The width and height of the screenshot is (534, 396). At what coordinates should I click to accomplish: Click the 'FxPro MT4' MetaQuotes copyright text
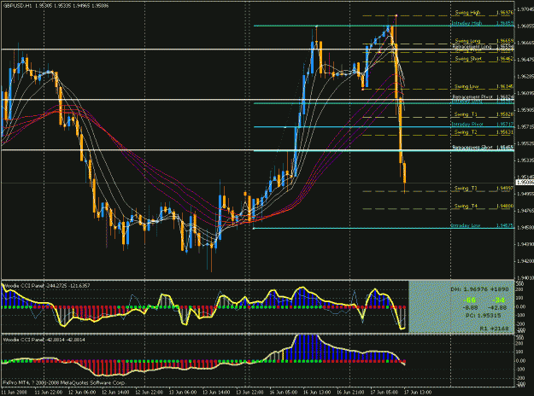(64, 382)
